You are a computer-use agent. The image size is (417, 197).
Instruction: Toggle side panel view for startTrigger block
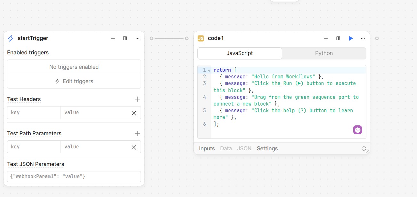(125, 38)
